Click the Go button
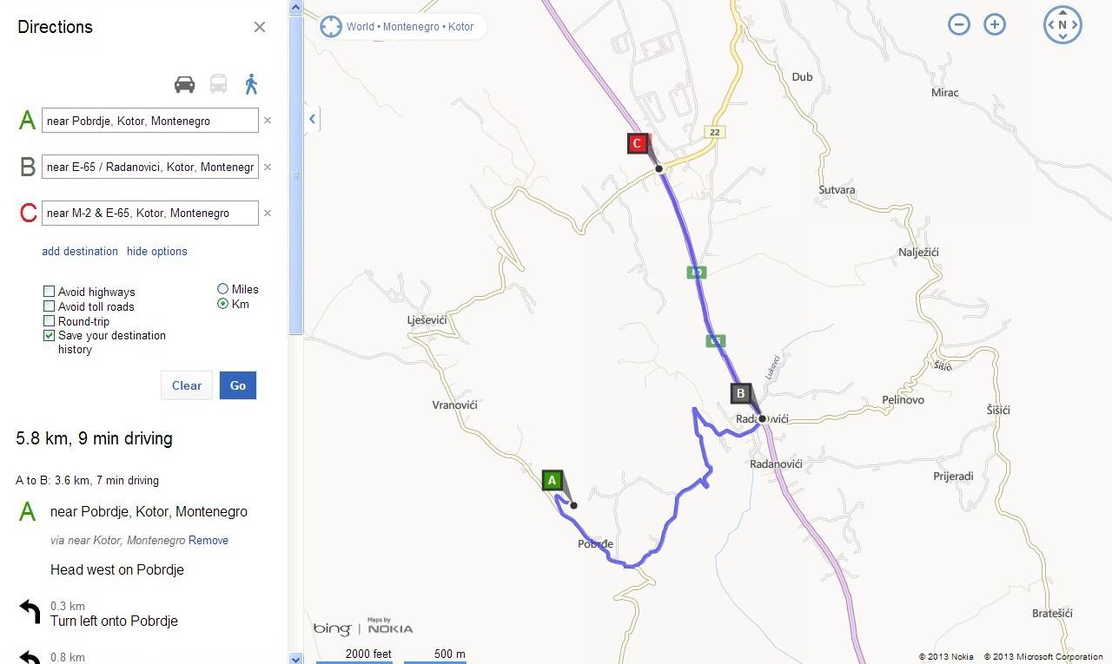The width and height of the screenshot is (1112, 664). (238, 385)
